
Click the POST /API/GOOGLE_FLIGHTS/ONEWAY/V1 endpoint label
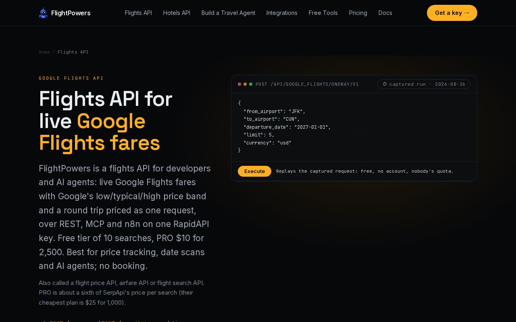[307, 84]
